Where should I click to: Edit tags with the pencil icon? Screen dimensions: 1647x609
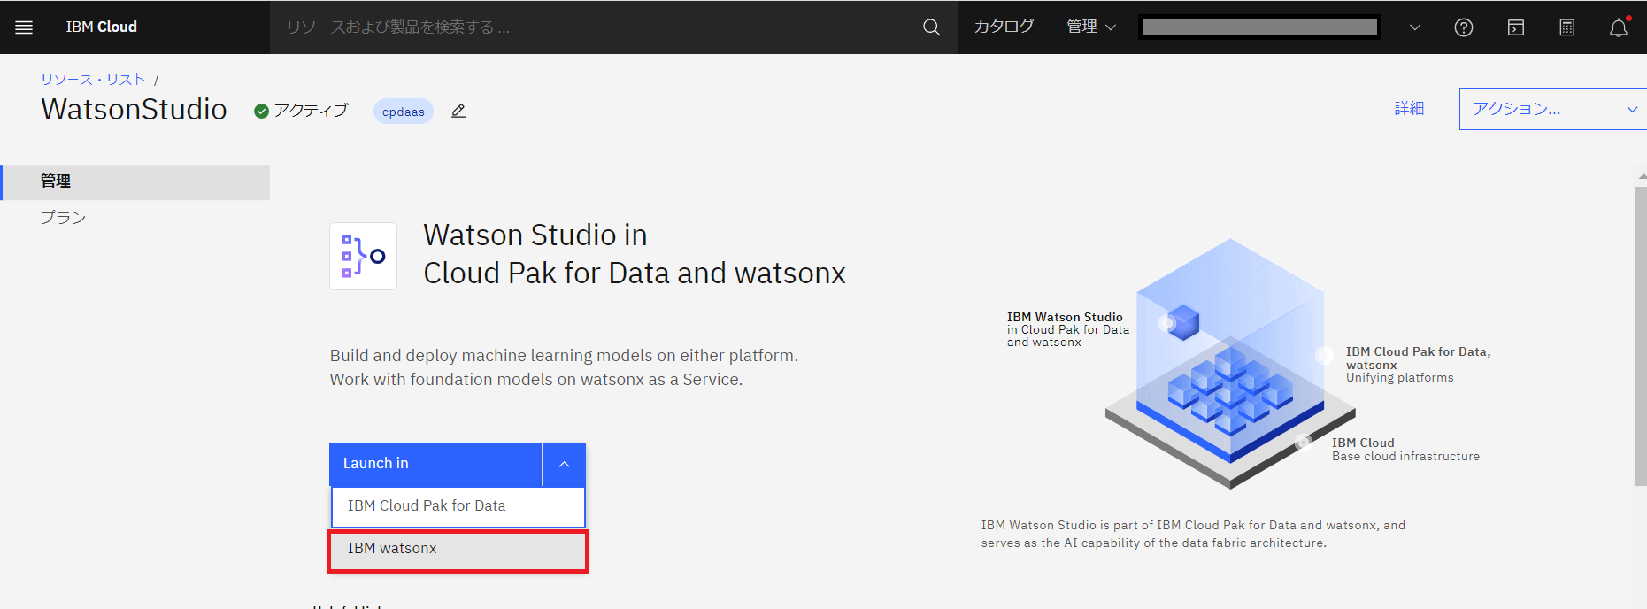[458, 111]
